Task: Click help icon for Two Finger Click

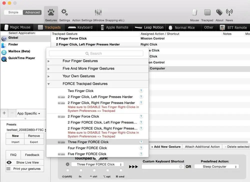Action: coord(141,91)
